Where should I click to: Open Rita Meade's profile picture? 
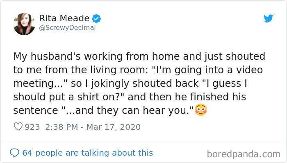(24, 24)
